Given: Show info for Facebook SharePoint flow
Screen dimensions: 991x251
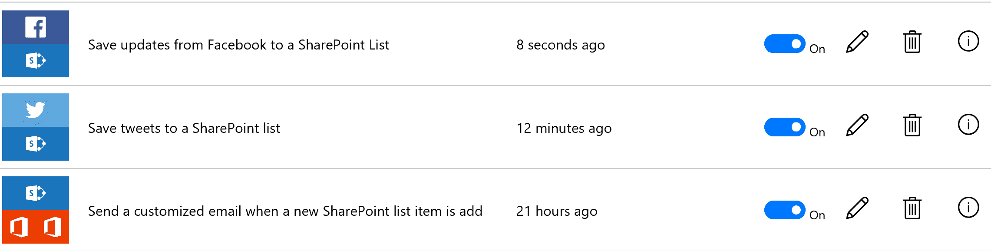Looking at the screenshot, I should pyautogui.click(x=968, y=41).
